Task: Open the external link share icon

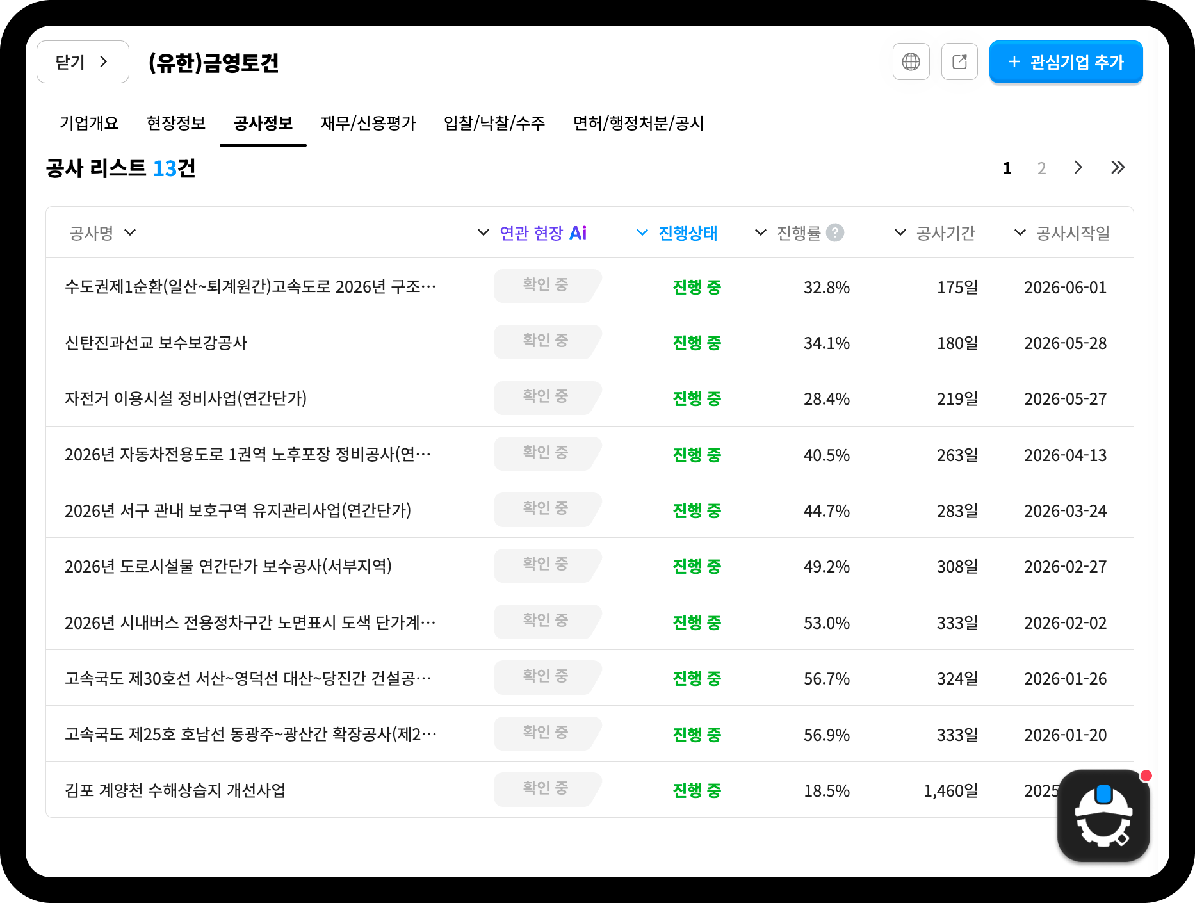Action: point(959,62)
